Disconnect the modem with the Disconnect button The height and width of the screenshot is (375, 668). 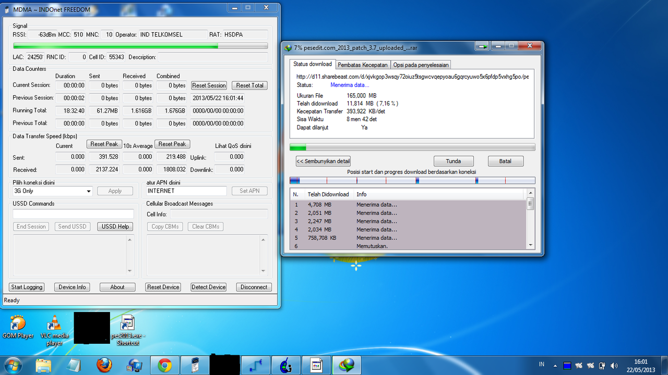pos(254,287)
